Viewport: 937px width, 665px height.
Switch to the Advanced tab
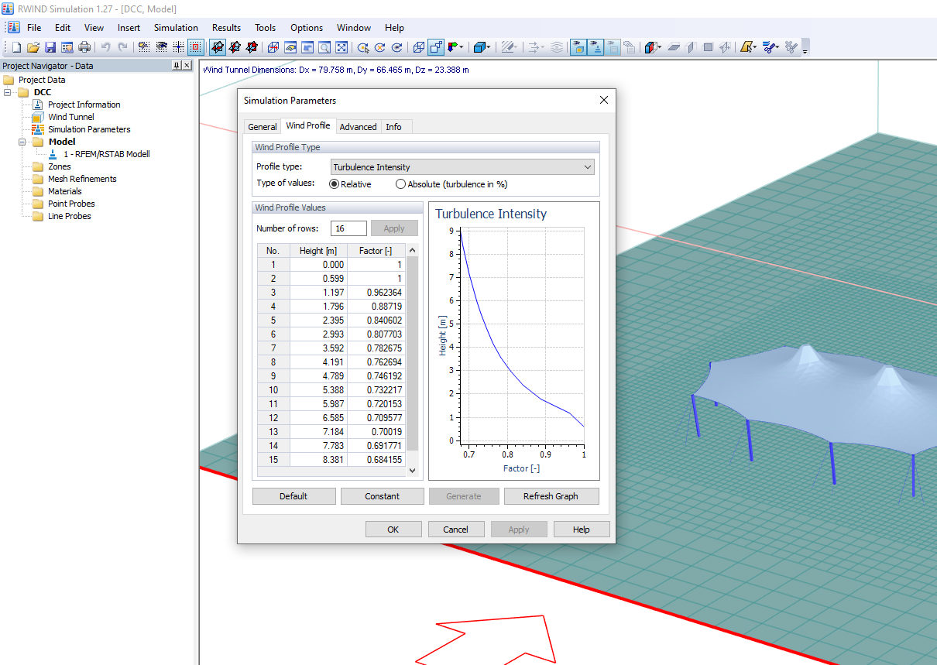click(x=358, y=127)
